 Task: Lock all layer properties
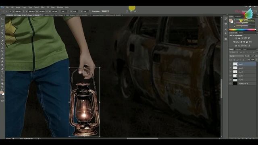[x=243, y=60]
